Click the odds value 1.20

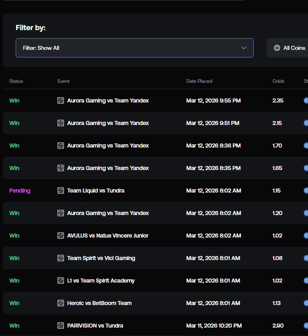click(x=277, y=213)
